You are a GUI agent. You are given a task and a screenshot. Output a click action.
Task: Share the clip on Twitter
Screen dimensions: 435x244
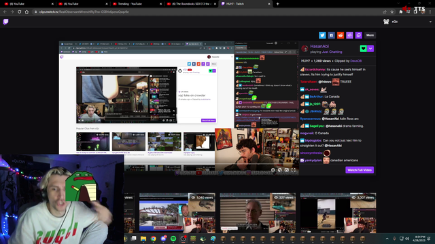click(x=322, y=35)
